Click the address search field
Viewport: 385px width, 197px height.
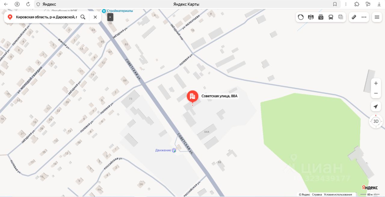[46, 17]
